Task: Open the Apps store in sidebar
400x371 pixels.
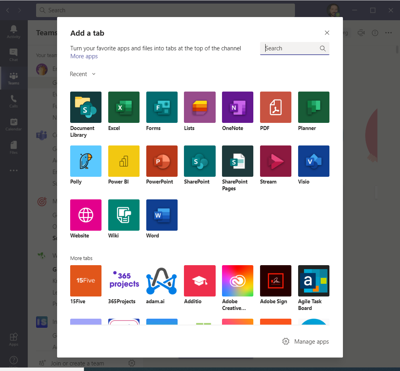Action: (x=13, y=339)
